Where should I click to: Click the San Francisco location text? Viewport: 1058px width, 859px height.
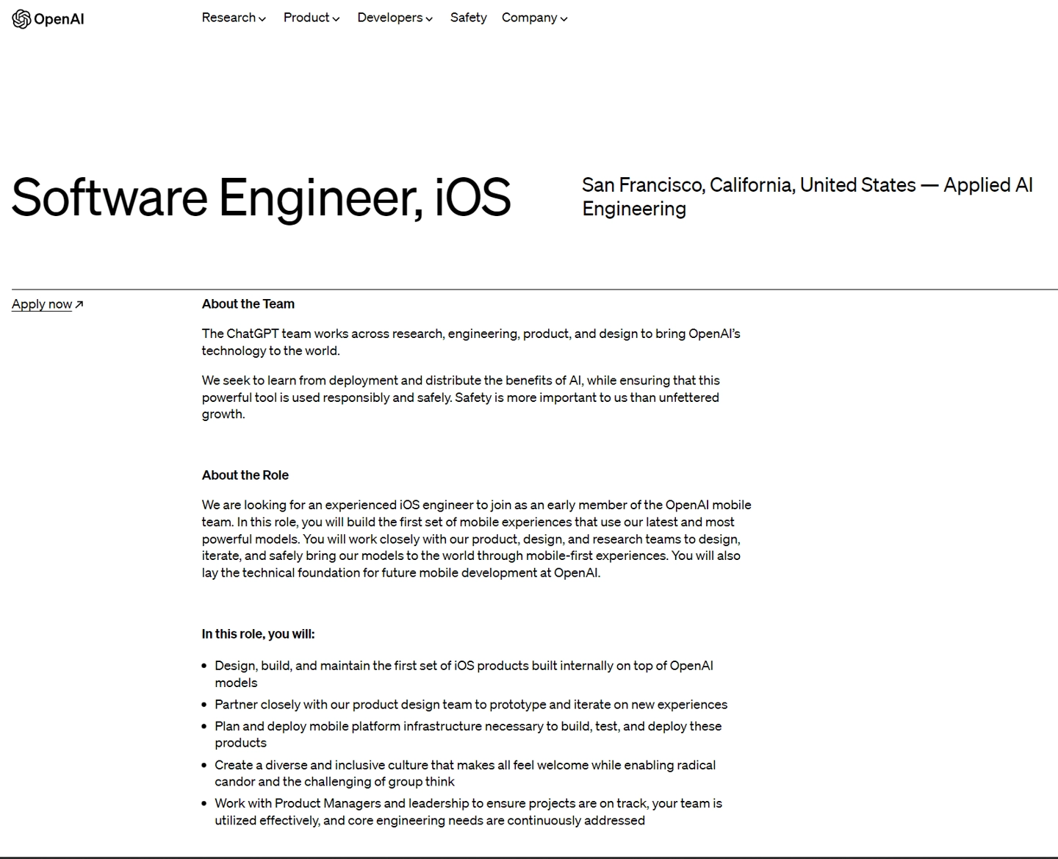click(x=807, y=196)
